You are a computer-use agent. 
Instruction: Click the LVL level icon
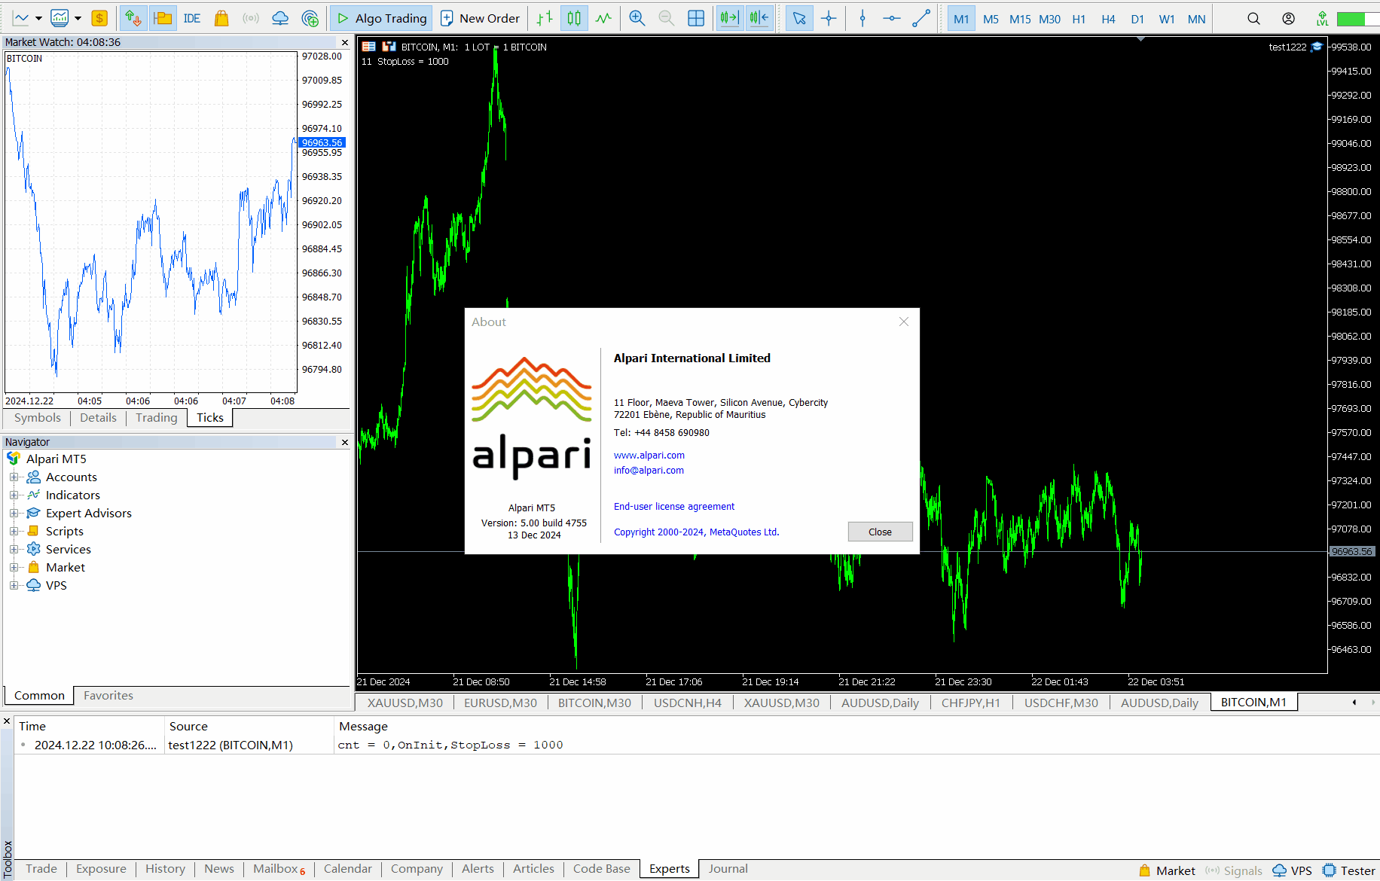[1323, 18]
